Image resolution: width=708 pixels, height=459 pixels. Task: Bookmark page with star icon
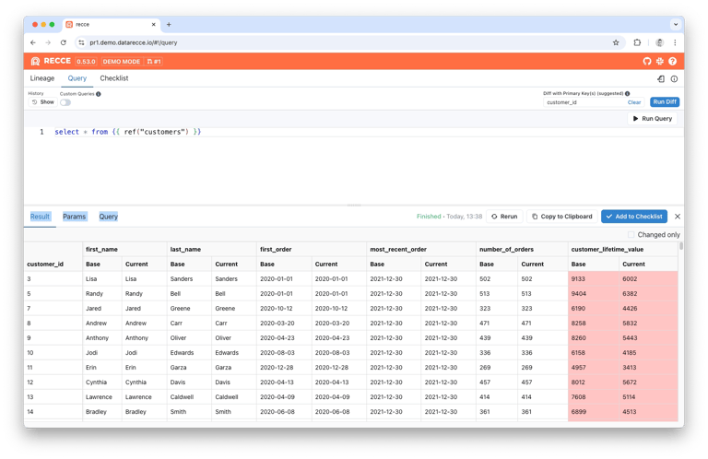pos(616,42)
